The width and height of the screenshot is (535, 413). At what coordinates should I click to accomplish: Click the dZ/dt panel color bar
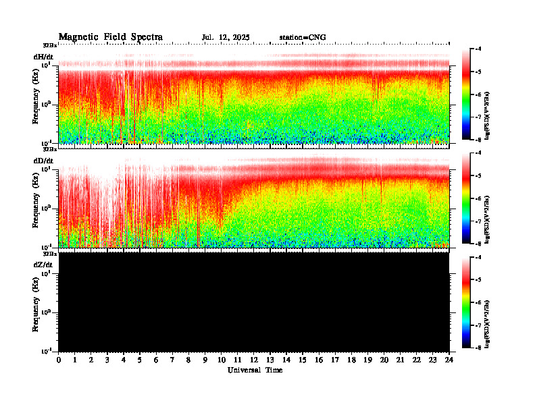click(x=466, y=302)
